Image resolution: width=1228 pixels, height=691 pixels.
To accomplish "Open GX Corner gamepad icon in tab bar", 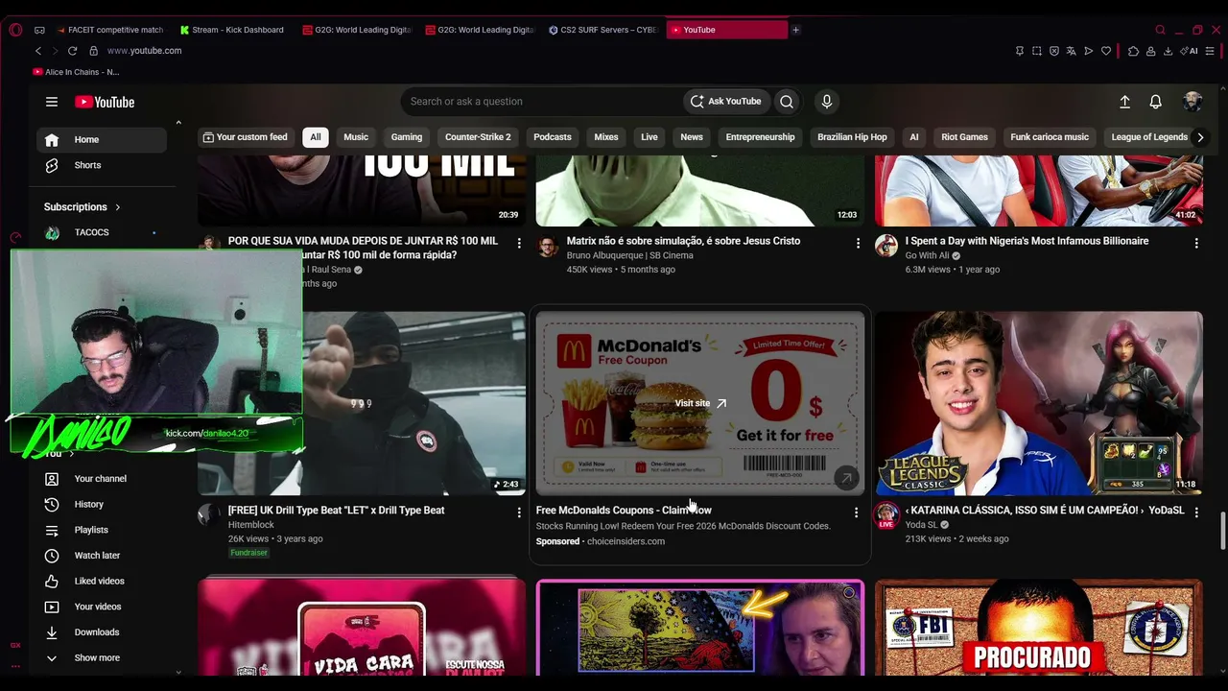I will click(39, 30).
